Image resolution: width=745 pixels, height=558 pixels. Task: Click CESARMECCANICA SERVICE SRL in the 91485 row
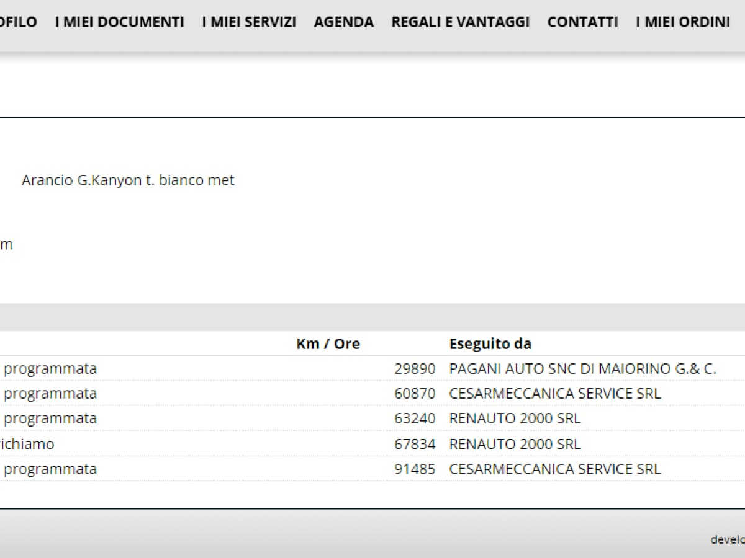tap(555, 469)
